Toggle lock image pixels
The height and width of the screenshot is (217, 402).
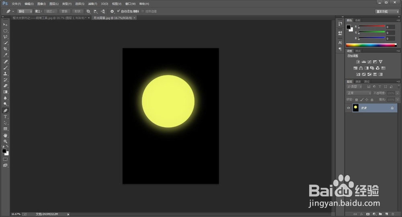[x=362, y=99]
